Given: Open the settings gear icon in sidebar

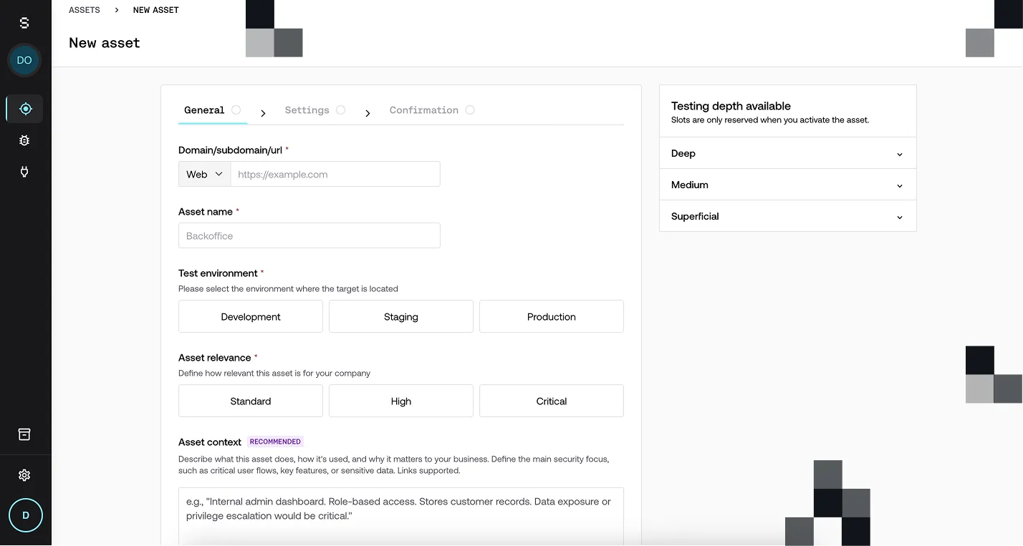Looking at the screenshot, I should [24, 475].
